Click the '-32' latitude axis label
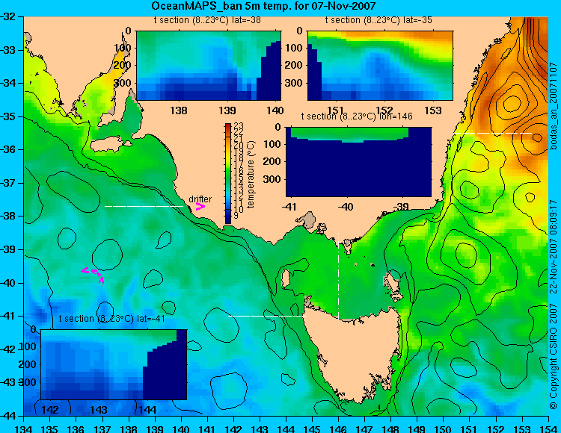561x433 pixels. pos(7,16)
